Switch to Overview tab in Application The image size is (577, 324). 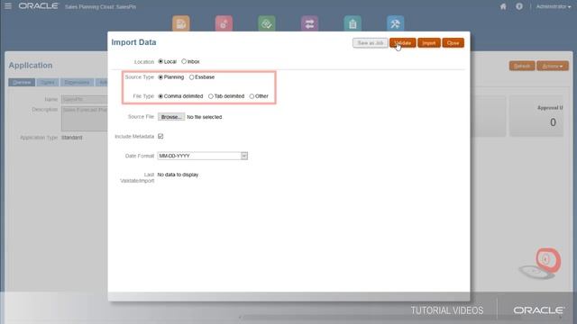(22, 82)
